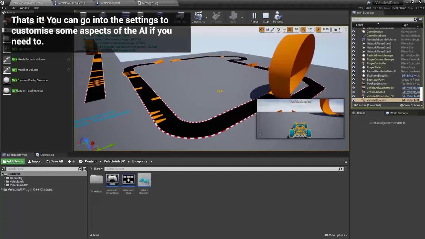Click Content breadcrumb path
This screenshot has width=425, height=239.
coord(91,161)
